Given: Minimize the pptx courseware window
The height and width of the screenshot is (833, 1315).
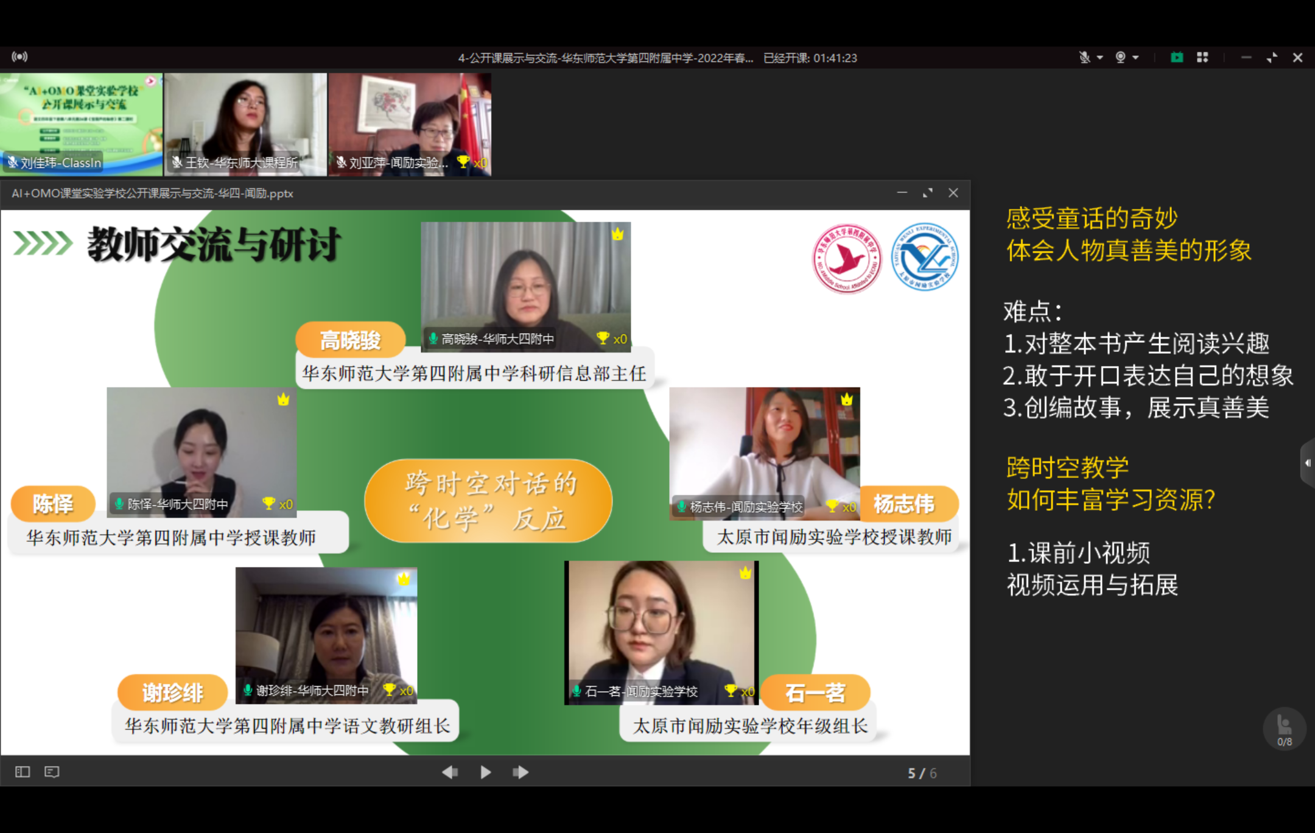Looking at the screenshot, I should (x=902, y=193).
